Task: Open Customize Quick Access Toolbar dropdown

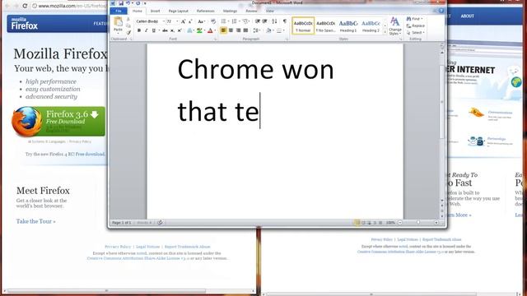Action: coord(145,3)
